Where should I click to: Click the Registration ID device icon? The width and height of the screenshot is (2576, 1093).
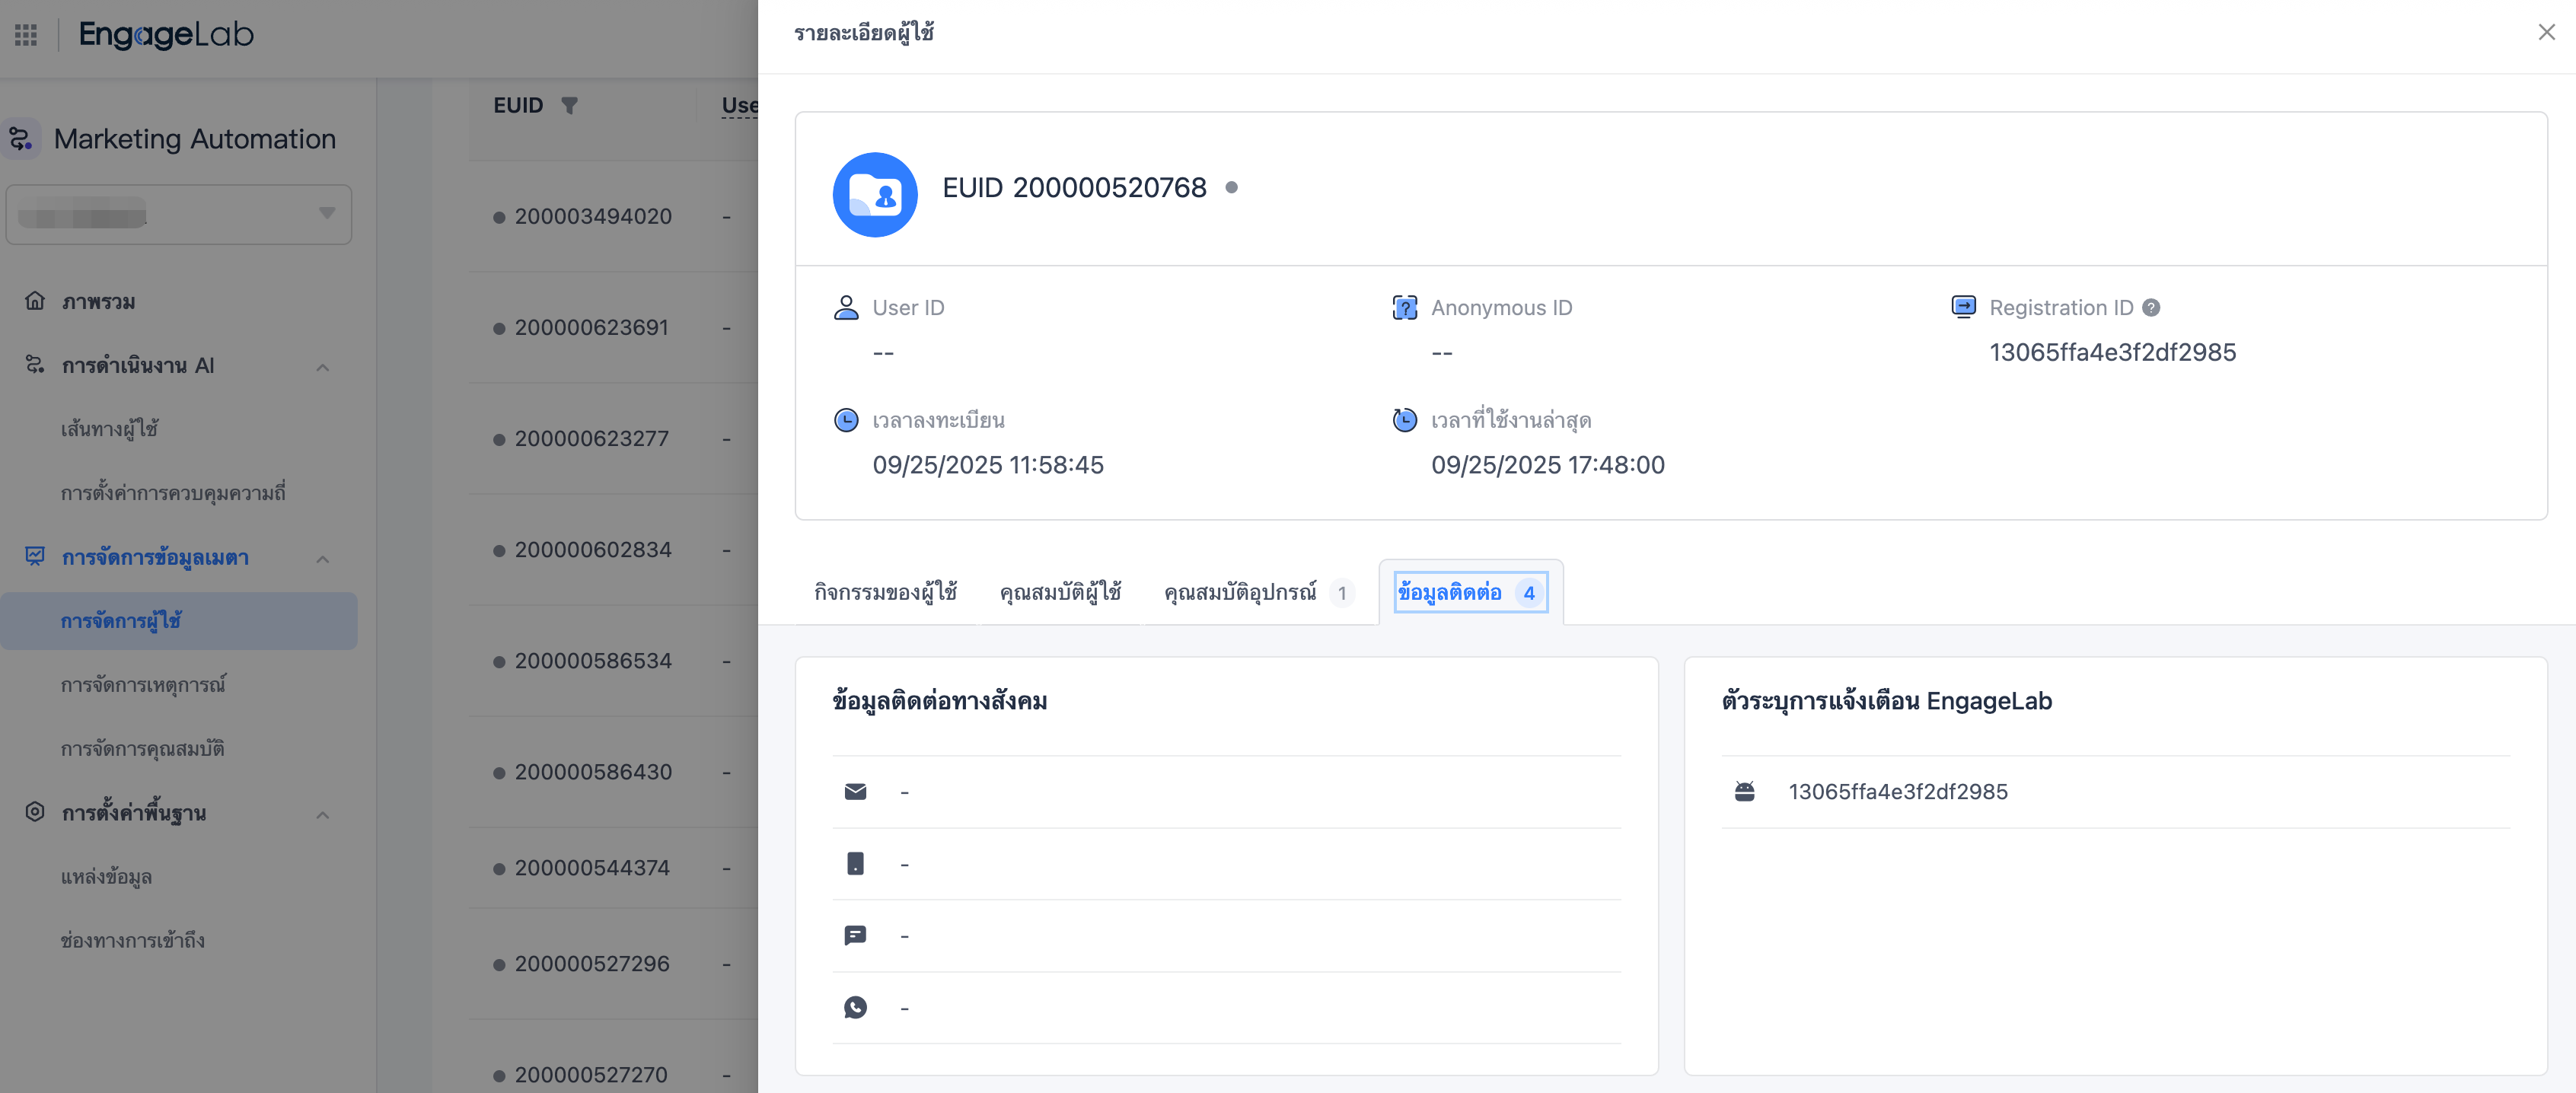click(1963, 306)
